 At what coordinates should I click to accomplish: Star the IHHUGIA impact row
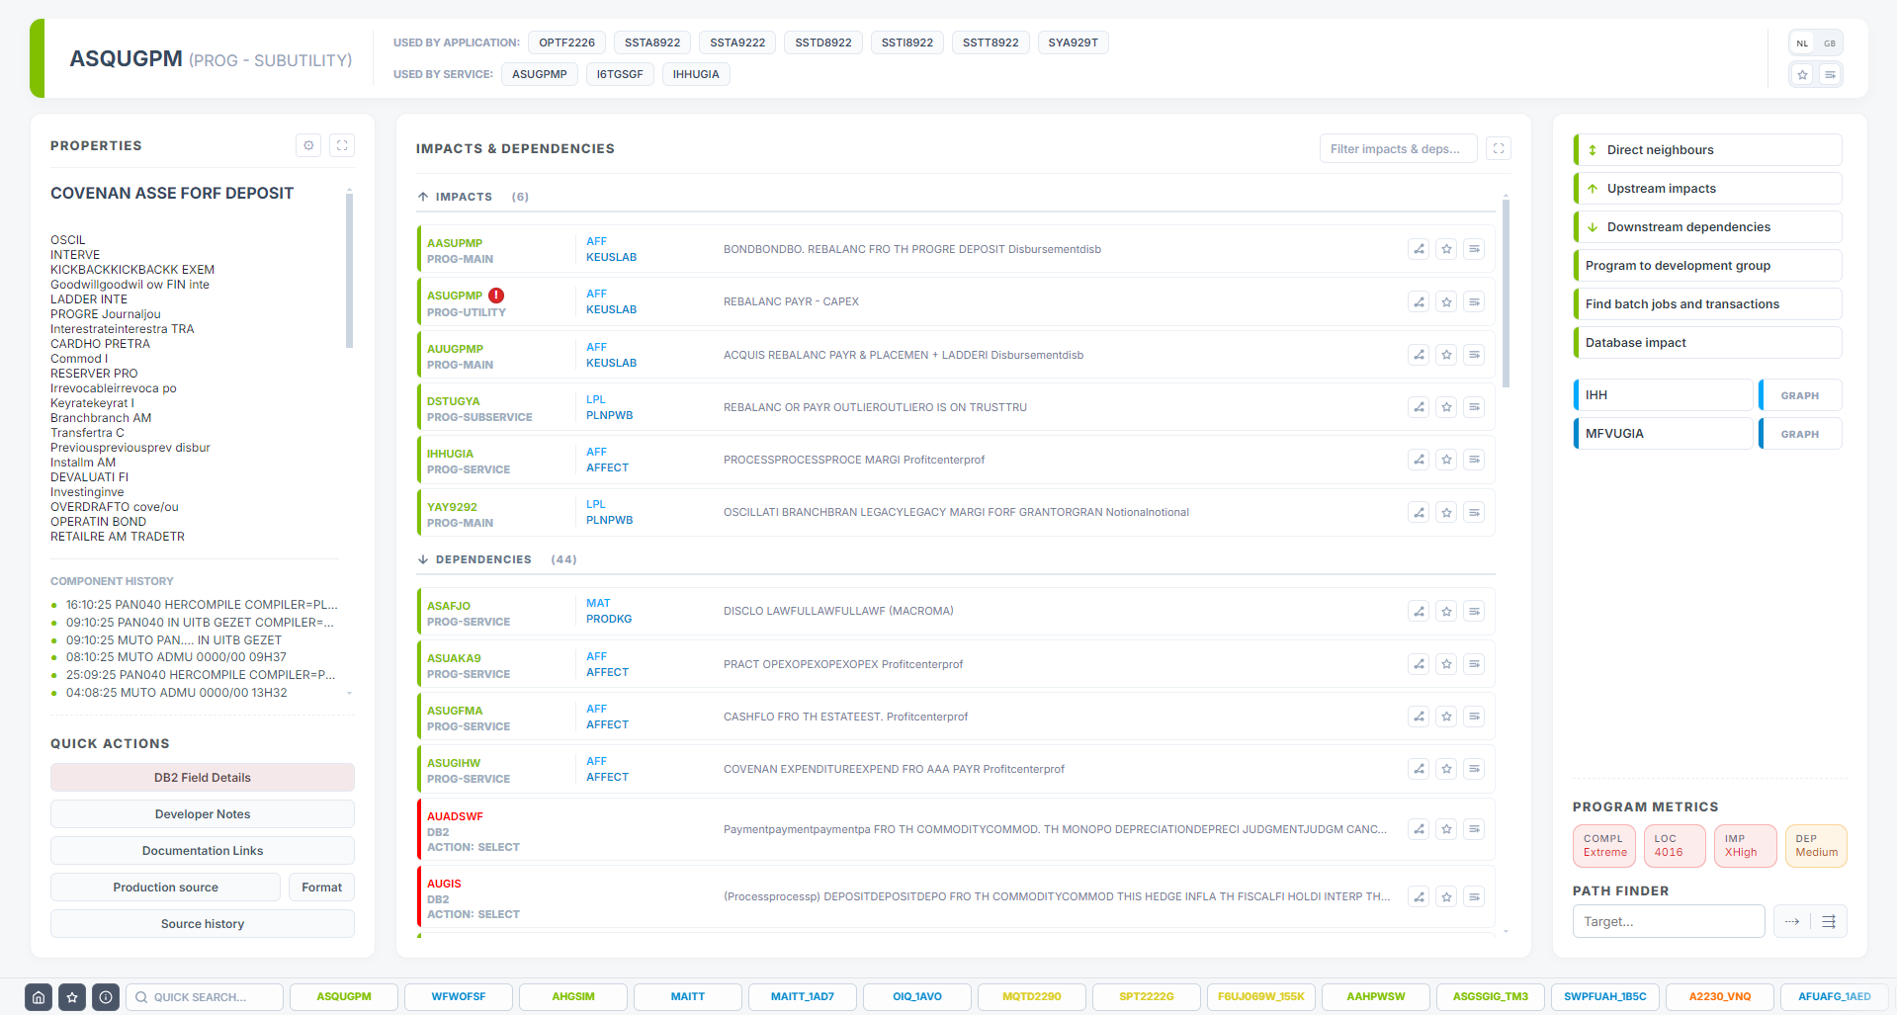1446,460
